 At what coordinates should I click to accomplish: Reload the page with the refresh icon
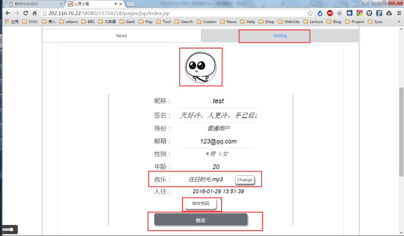click(26, 13)
